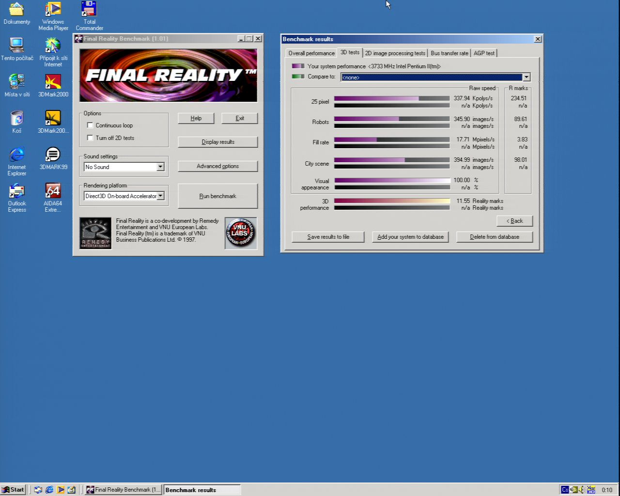Launch Media Player from quick launch bar
Viewport: 620px width, 496px height.
click(x=61, y=490)
